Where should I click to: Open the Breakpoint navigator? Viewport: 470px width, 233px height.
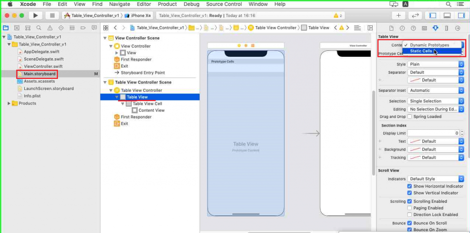[x=83, y=28]
